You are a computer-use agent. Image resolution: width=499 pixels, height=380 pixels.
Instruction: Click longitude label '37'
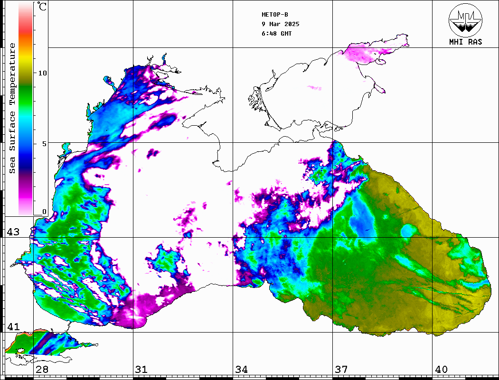point(341,370)
